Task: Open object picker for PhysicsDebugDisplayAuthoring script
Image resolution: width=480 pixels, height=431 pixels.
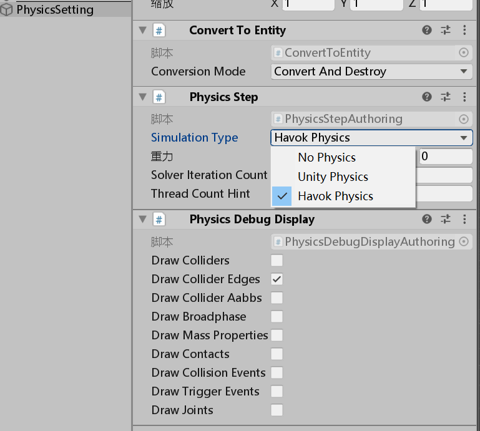Action: (464, 241)
